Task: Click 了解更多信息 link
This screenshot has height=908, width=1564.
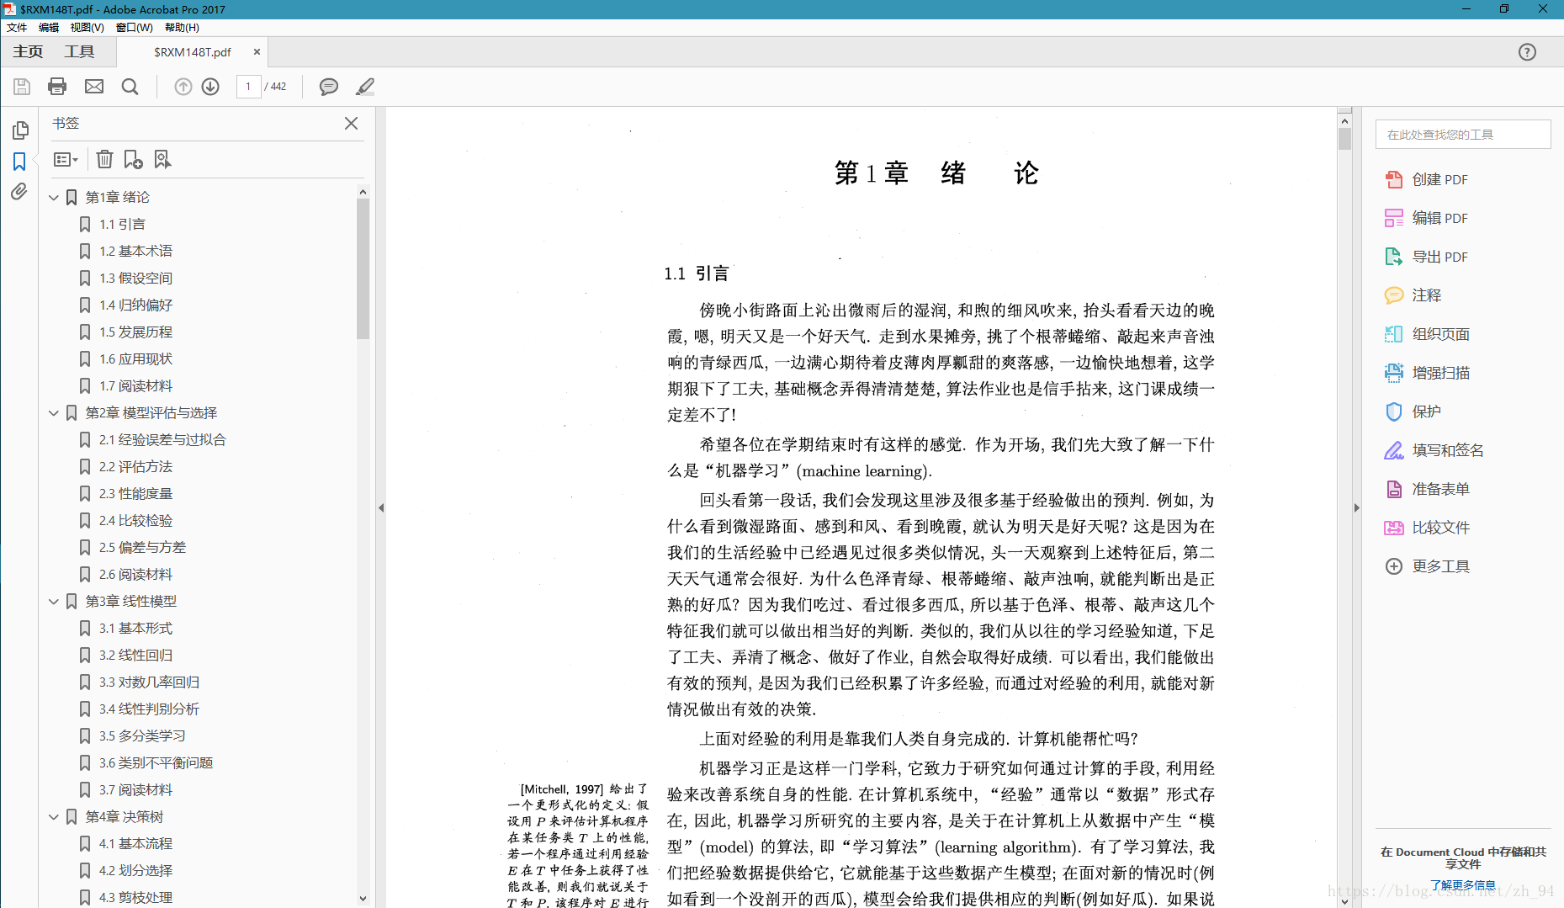Action: pyautogui.click(x=1463, y=885)
